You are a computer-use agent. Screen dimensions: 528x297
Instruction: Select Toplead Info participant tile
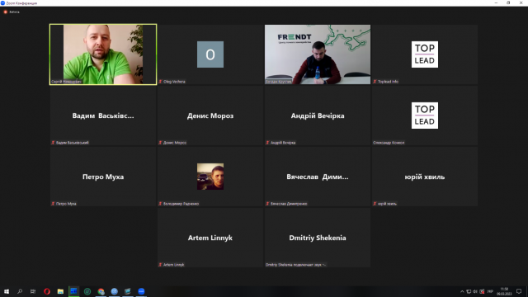coord(425,54)
